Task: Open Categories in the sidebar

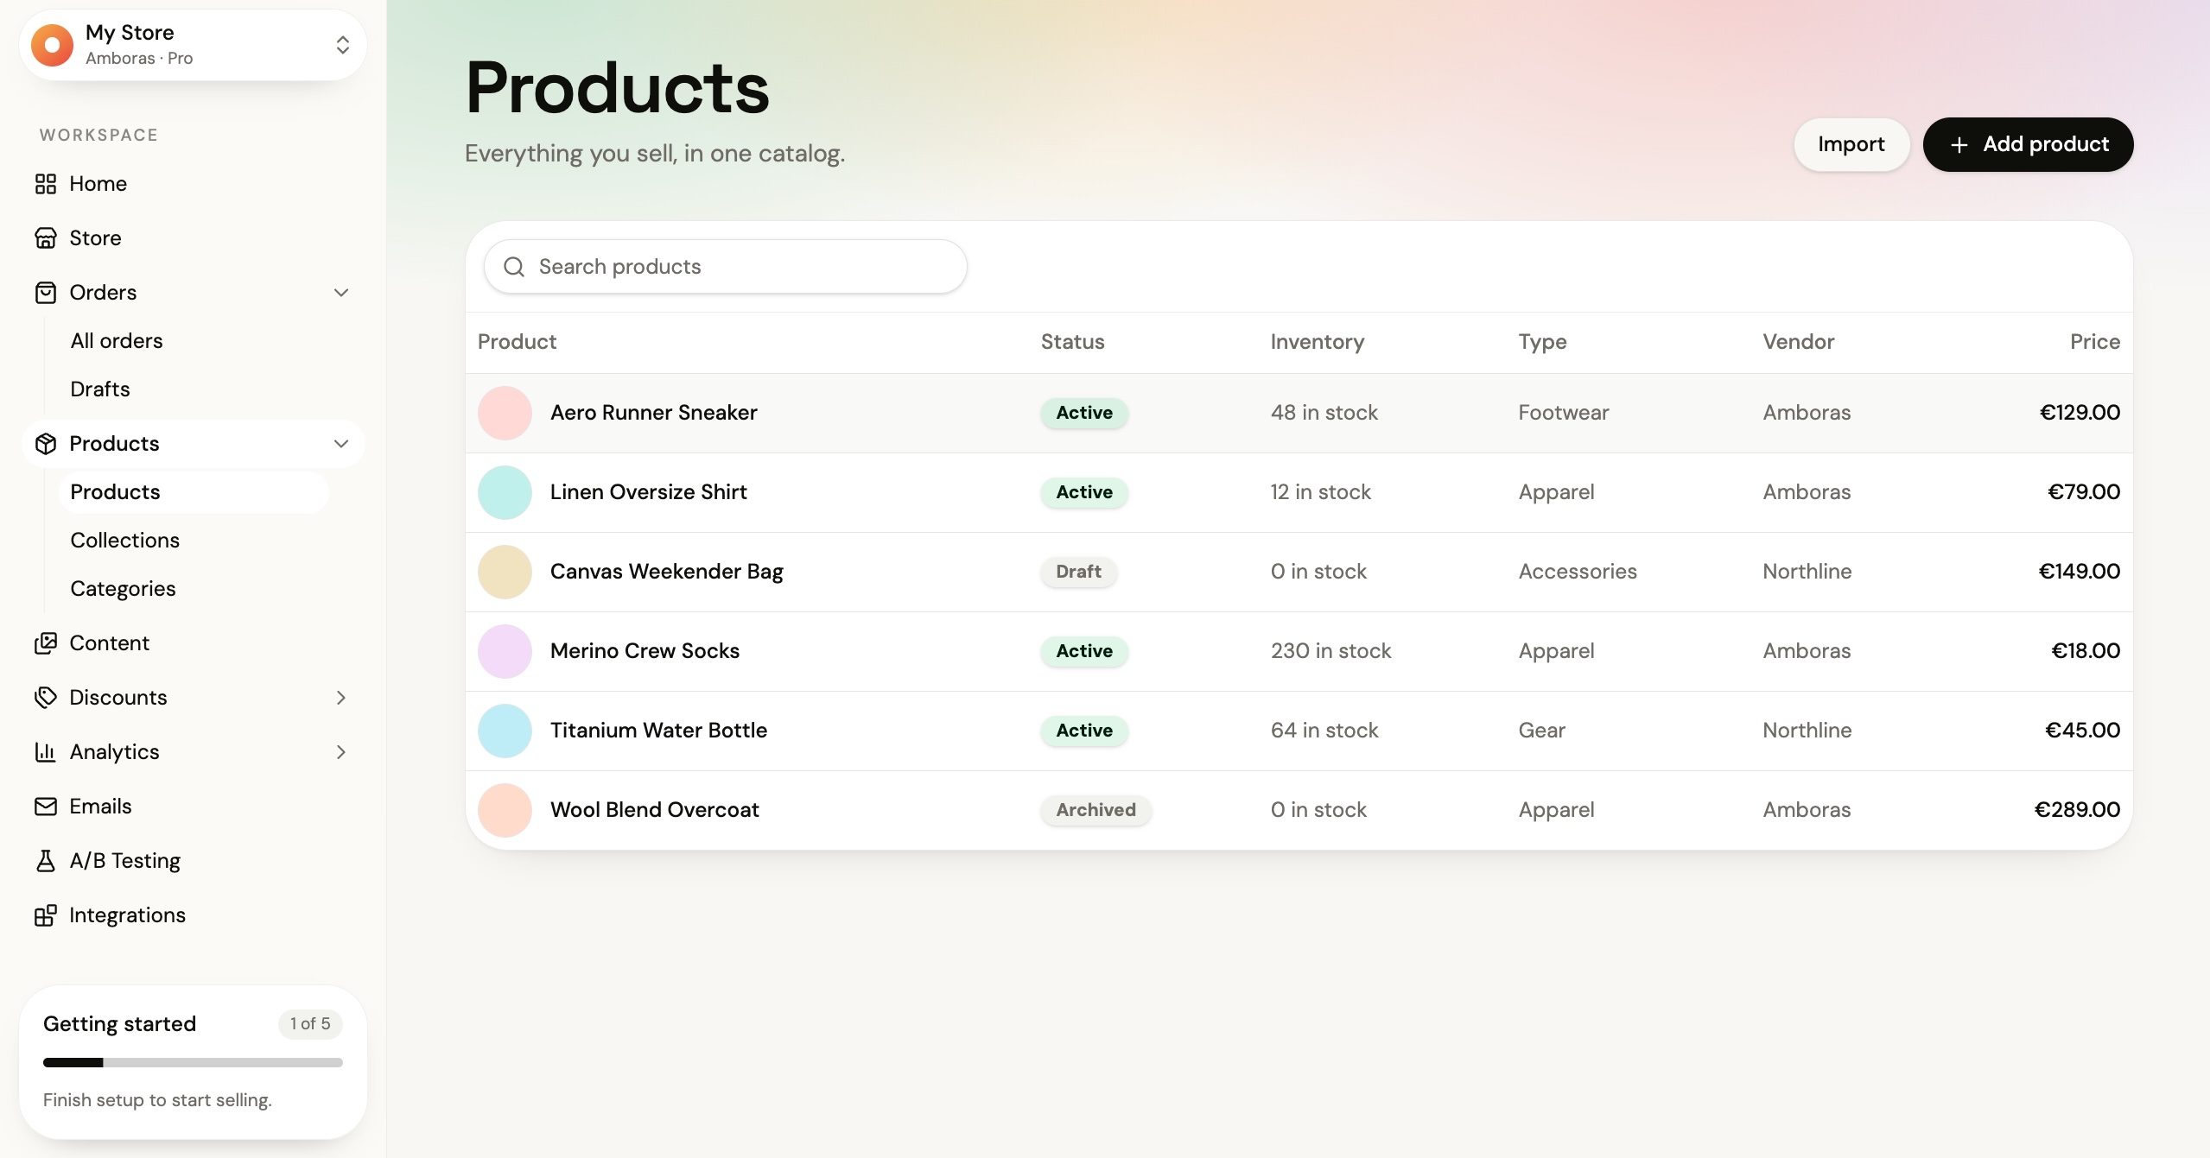Action: tap(194, 589)
